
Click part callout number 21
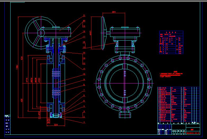(84, 16)
